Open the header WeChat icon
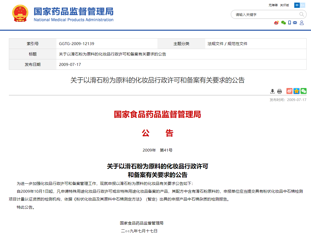Screen dimensions: 311x237 click(x=283, y=23)
